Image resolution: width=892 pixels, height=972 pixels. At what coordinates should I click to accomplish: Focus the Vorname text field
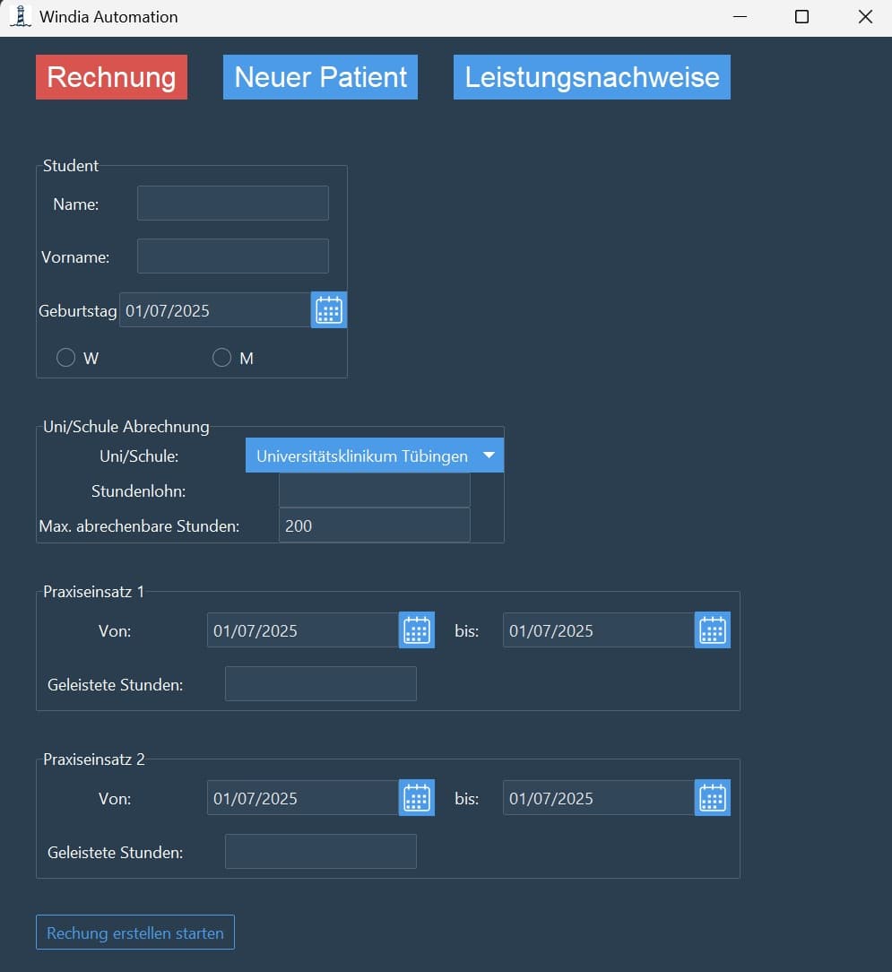232,256
